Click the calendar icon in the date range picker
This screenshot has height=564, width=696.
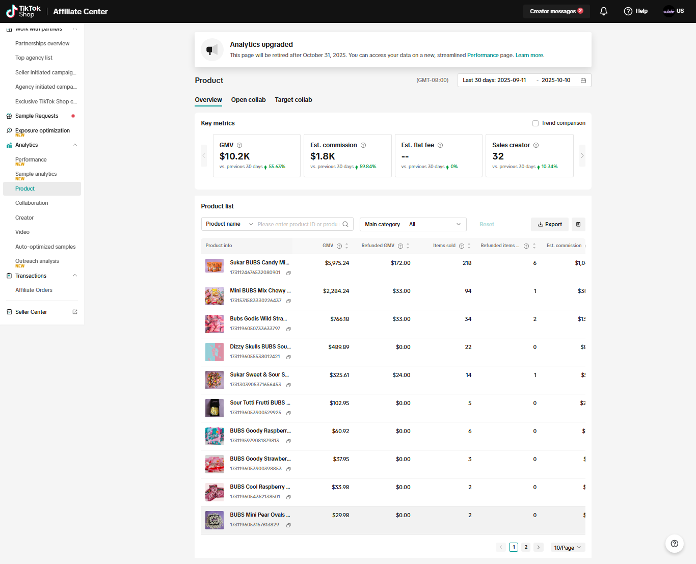click(x=583, y=80)
